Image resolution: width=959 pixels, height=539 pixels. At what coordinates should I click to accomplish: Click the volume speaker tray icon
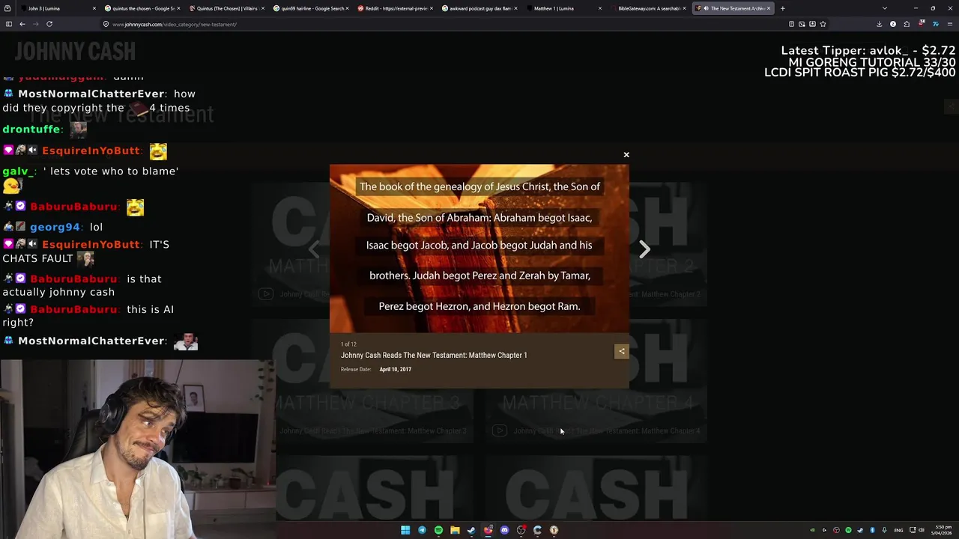[x=922, y=530]
